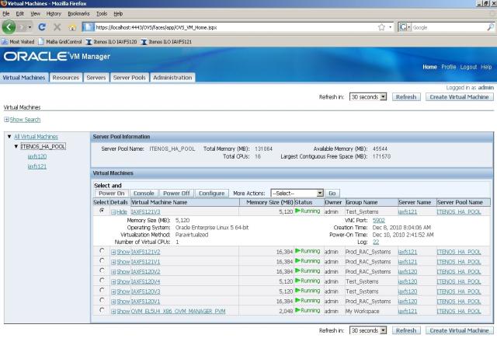Open the Help link in header

486,67
